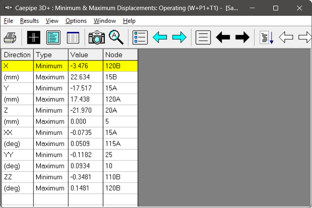Open the results list selection icon
This screenshot has height=208, width=312.
140,38
